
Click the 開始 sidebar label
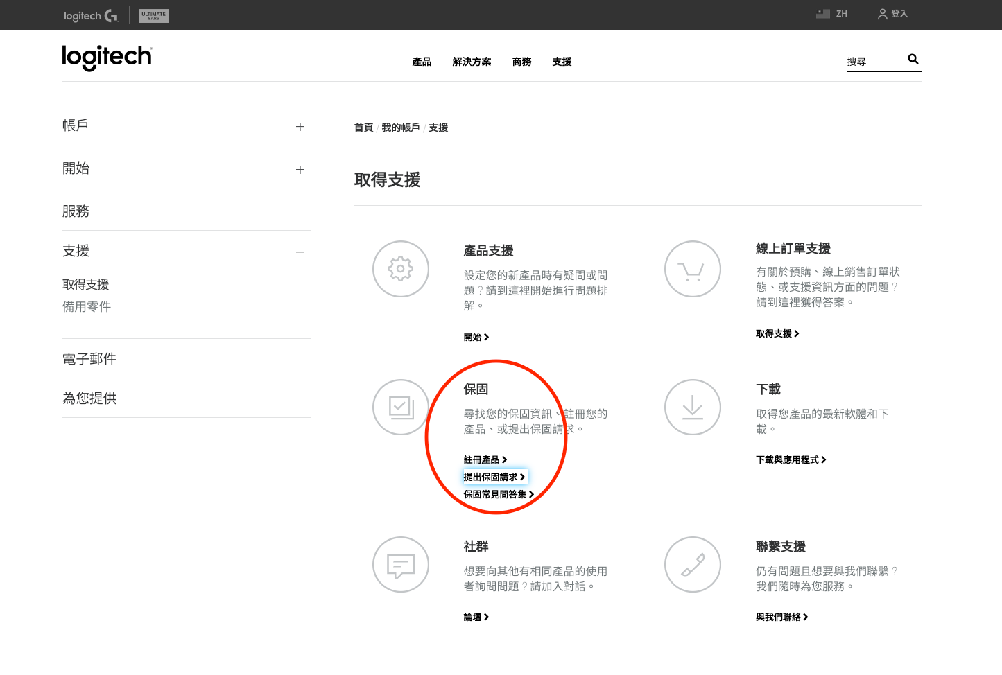tap(76, 168)
